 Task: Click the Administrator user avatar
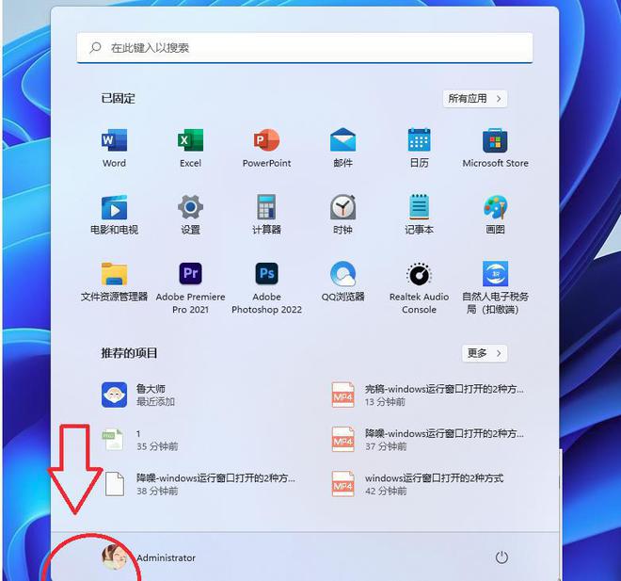(115, 557)
